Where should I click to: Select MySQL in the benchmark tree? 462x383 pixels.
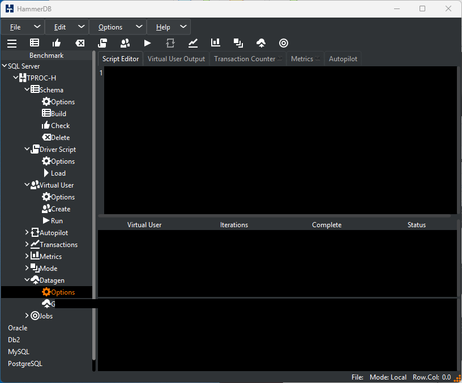click(x=19, y=352)
